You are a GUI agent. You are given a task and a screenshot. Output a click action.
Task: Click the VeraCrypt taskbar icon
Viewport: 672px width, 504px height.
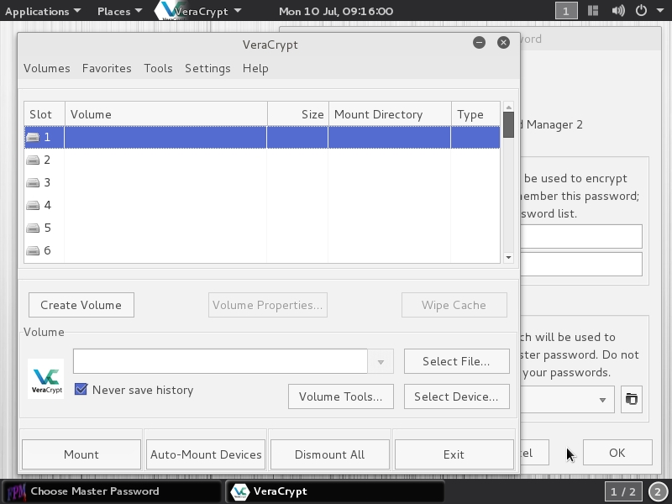click(x=239, y=491)
